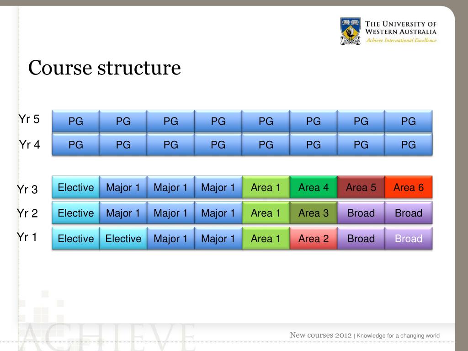Select the "Area 6" orange-red block
The image size is (468, 351).
pyautogui.click(x=408, y=187)
